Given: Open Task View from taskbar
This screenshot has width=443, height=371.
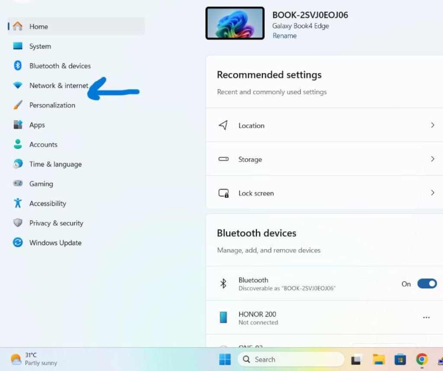Looking at the screenshot, I should pos(357,359).
